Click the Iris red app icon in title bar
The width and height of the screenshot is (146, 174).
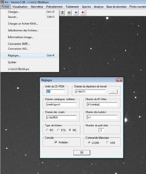click(2, 2)
